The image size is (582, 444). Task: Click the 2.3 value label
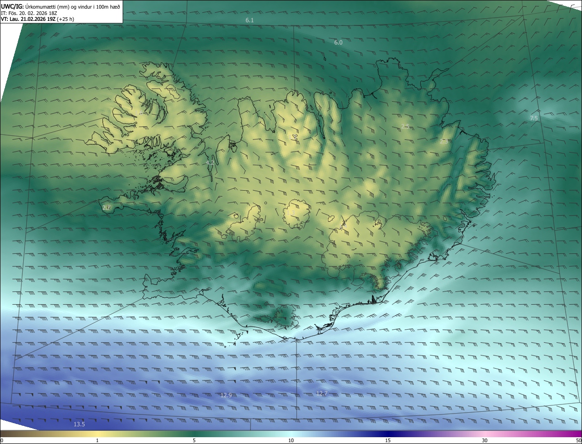444,142
